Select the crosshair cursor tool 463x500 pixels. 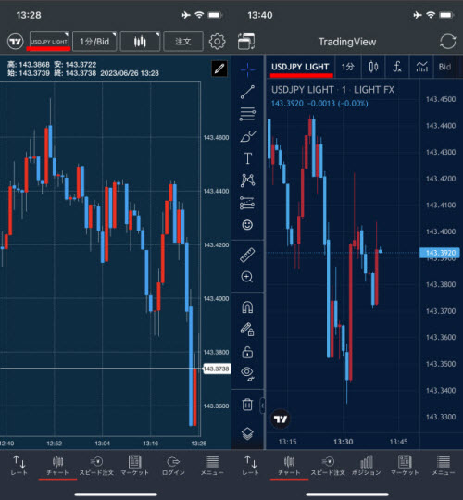click(247, 69)
